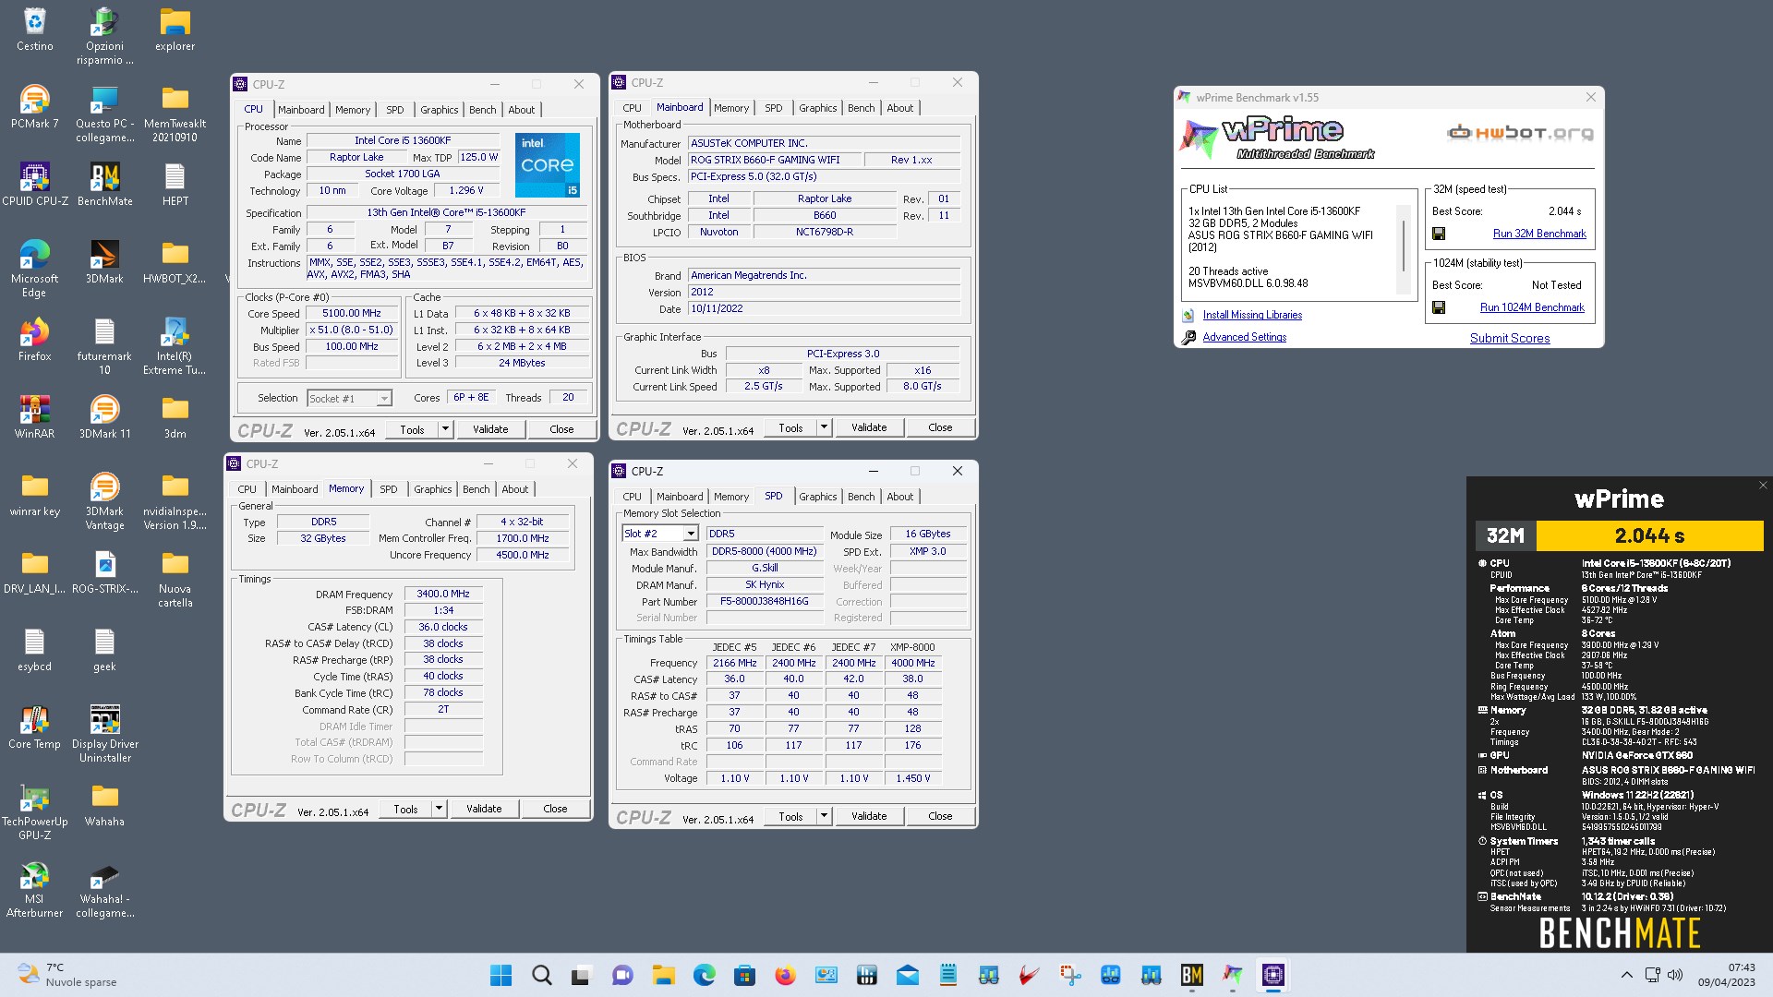
Task: Click Validate in CPU tab window
Action: [x=490, y=429]
